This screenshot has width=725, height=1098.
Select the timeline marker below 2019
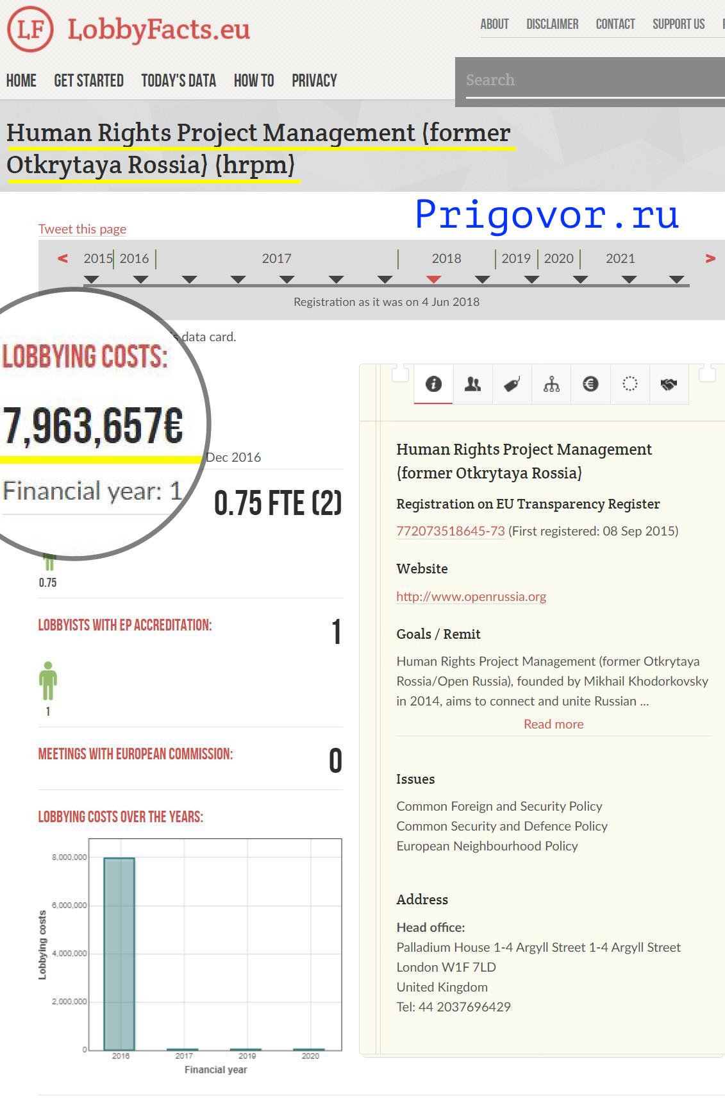click(531, 279)
